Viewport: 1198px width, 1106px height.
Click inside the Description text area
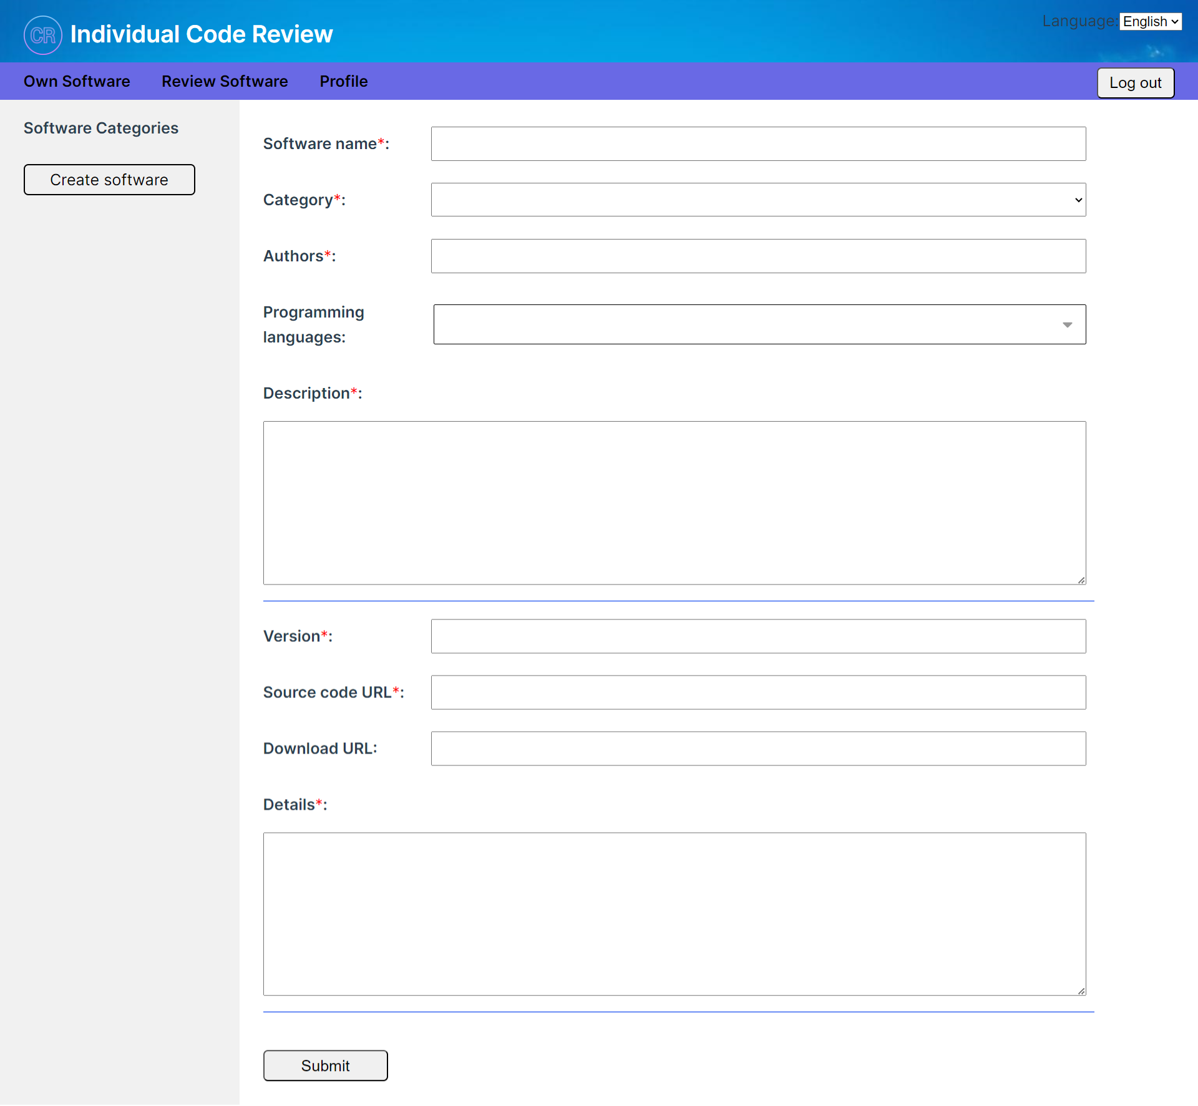point(674,503)
